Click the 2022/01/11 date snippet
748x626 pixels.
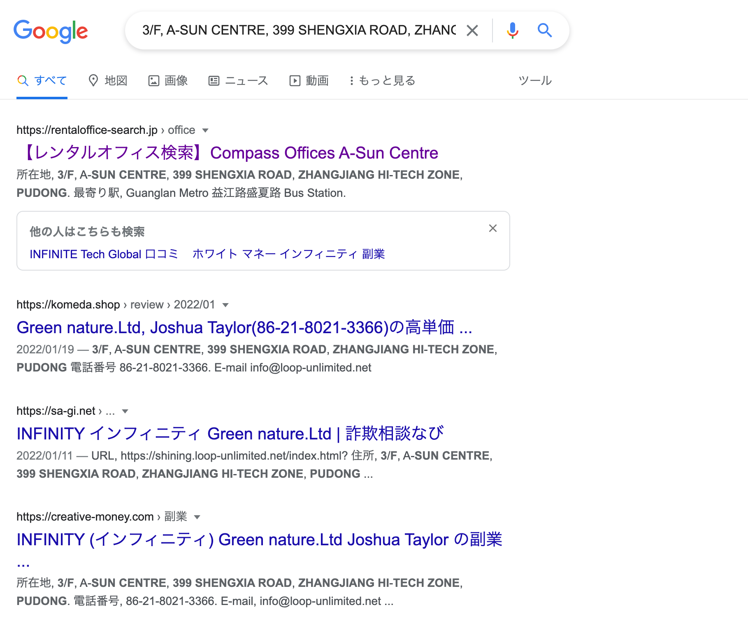click(44, 455)
